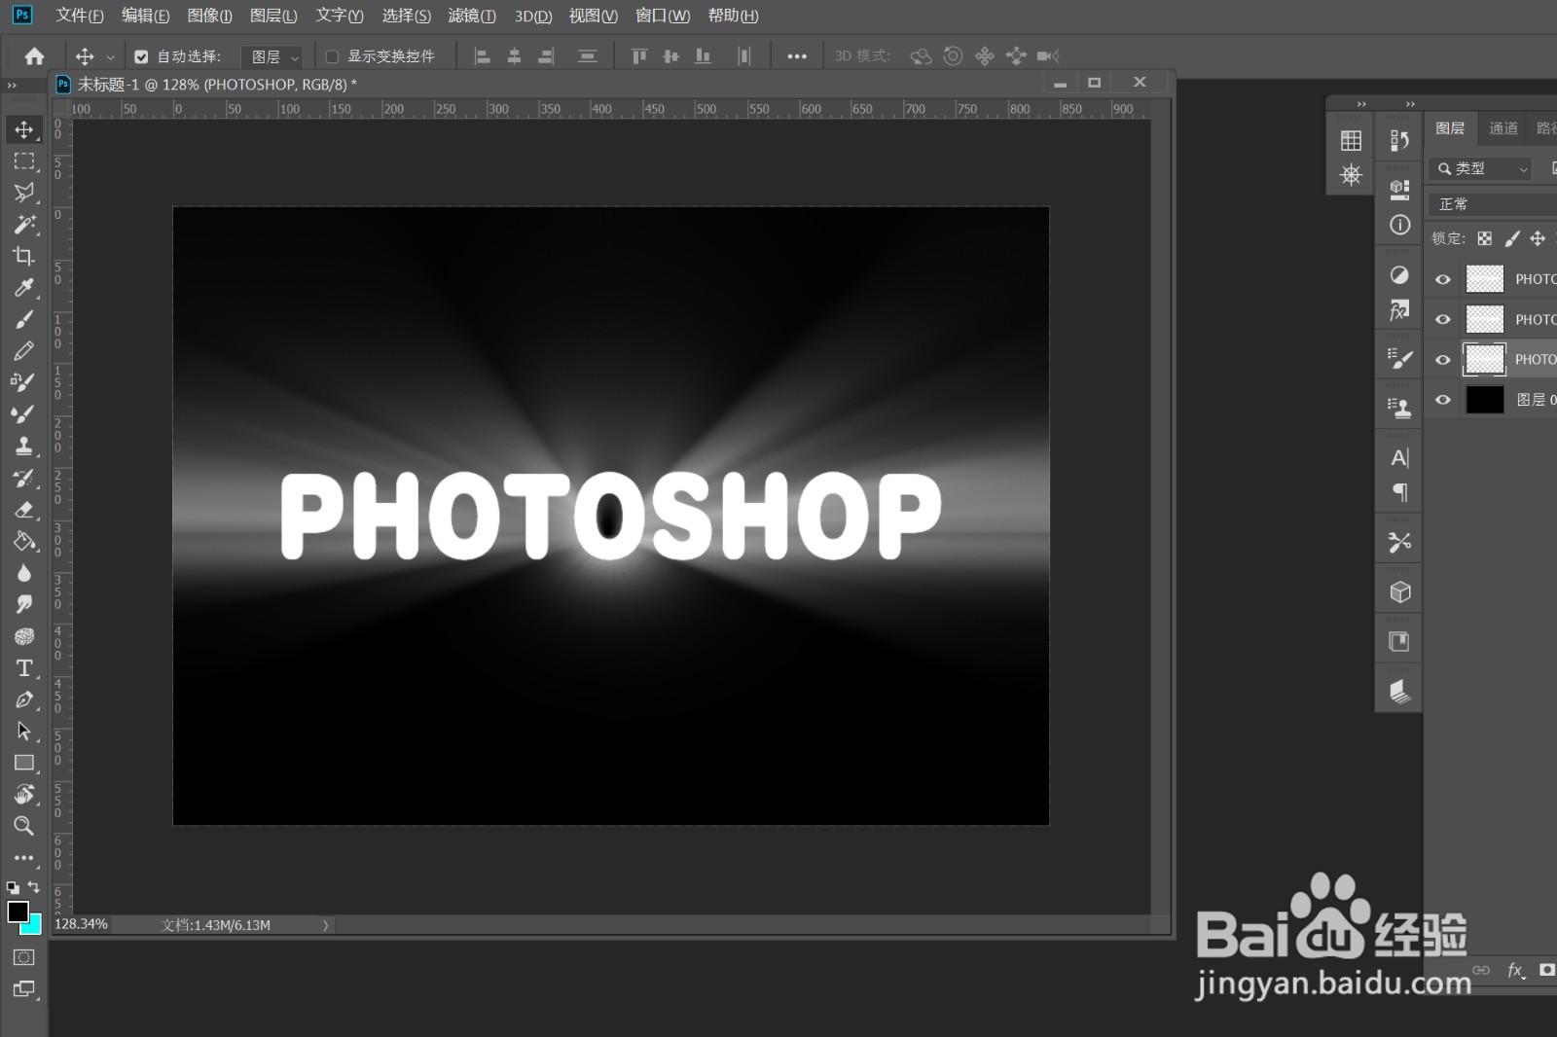Toggle lock transparent pixels icon
Viewport: 1557px width, 1037px height.
coord(1484,238)
